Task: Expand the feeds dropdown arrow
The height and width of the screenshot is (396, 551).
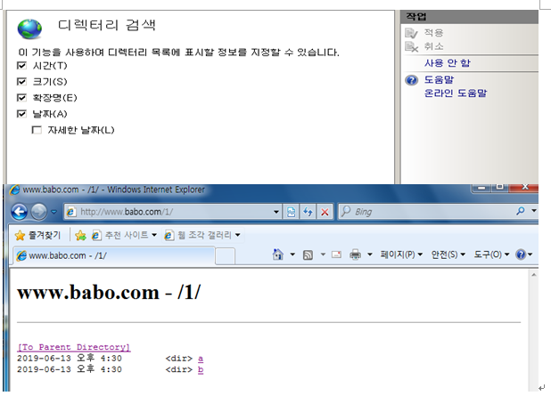Action: point(323,255)
